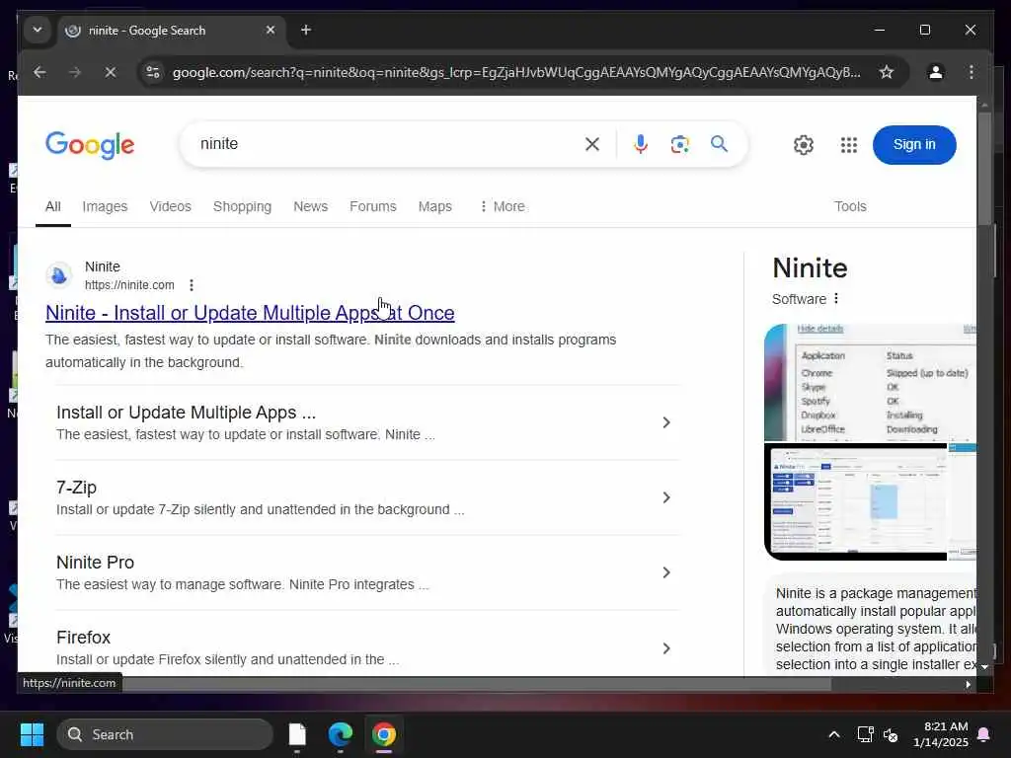This screenshot has width=1011, height=758.
Task: Open search Tools options
Action: click(850, 206)
